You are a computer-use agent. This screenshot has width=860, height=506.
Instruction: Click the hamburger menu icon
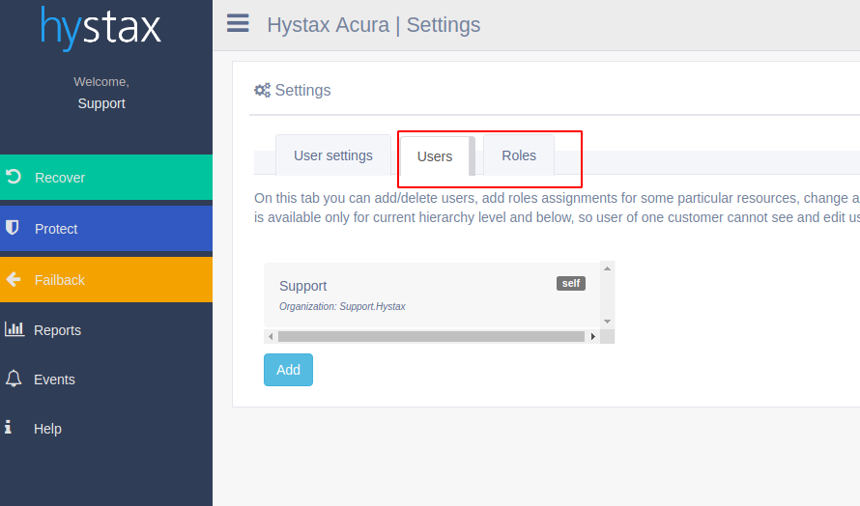coord(238,23)
